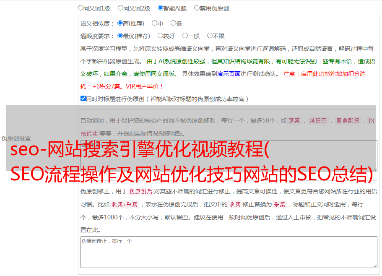Screen dimensions: 382x276
Task: Set 语义相似度 to 低
Action: pyautogui.click(x=173, y=23)
